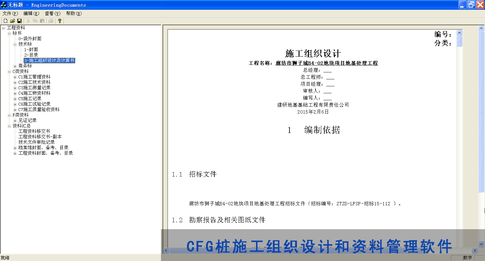Collapse the 资料汇总 tree node
485x261 pixels.
click(x=9, y=126)
